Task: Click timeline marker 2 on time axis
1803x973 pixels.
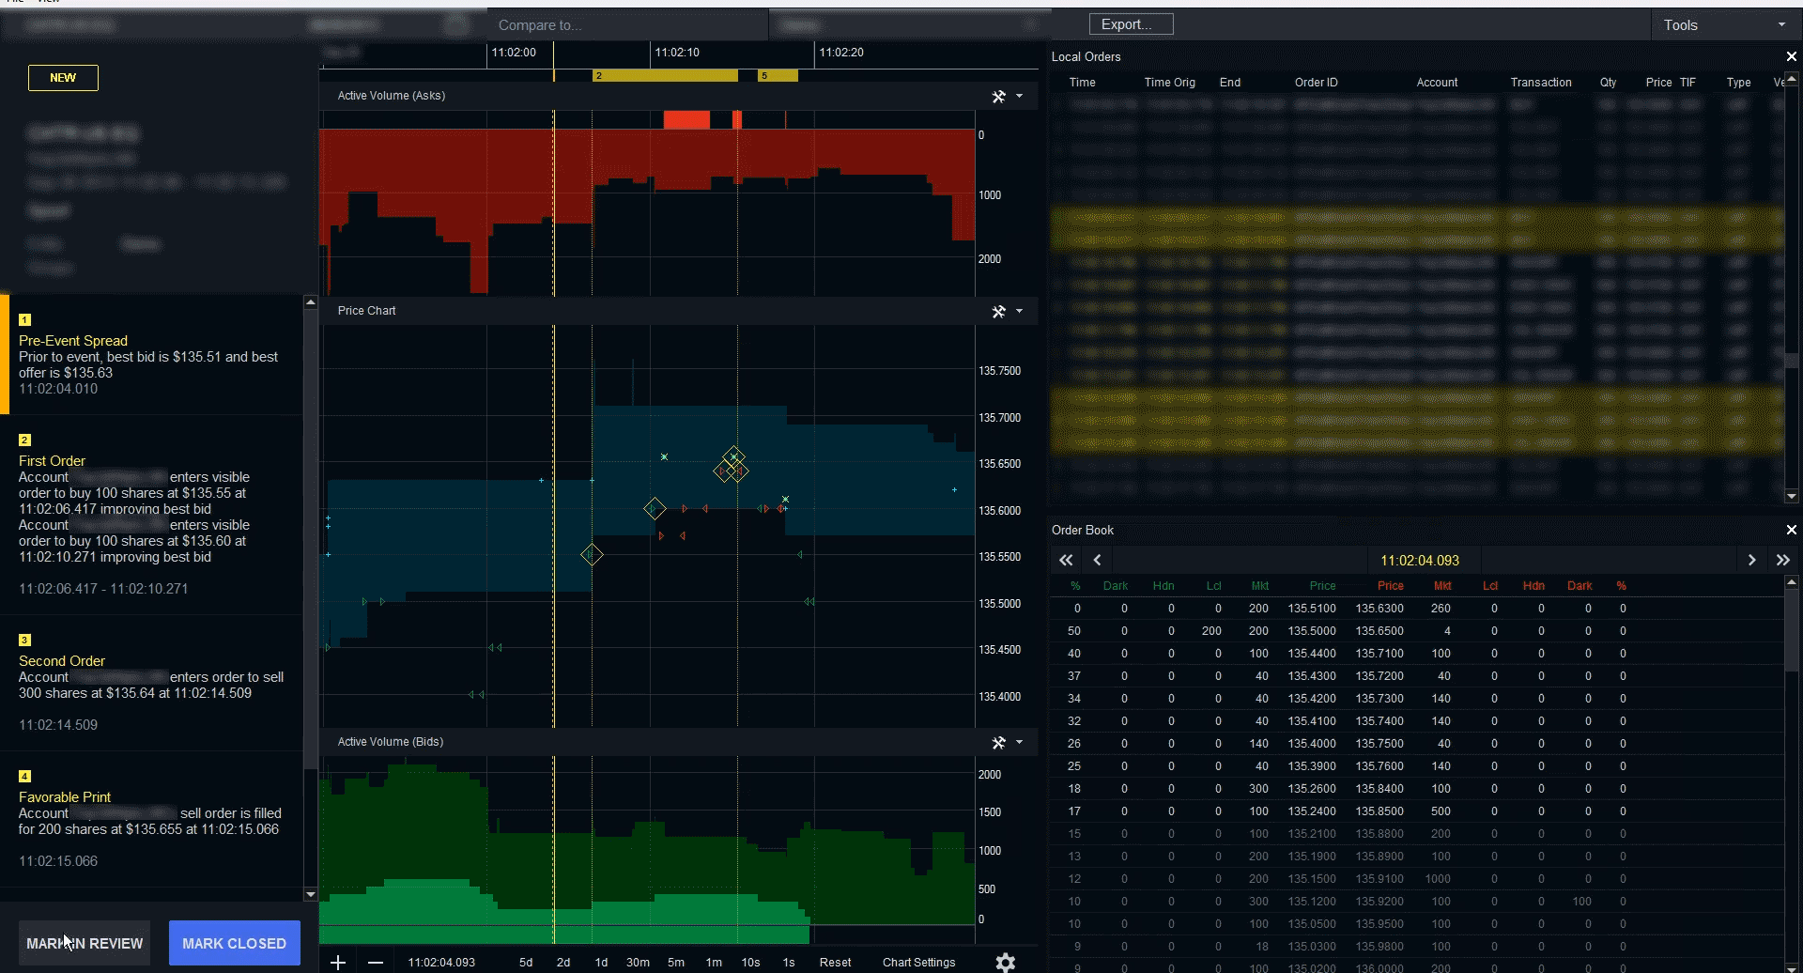Action: tap(665, 75)
